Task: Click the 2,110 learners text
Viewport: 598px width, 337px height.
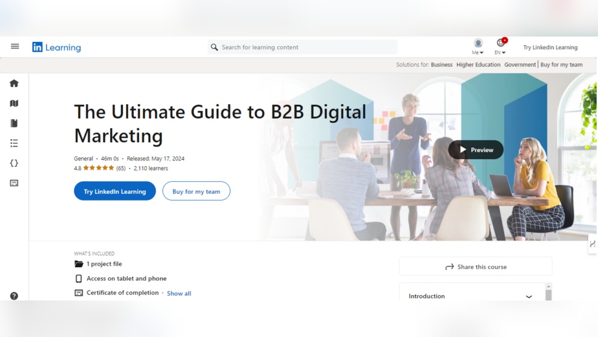Action: pyautogui.click(x=151, y=168)
